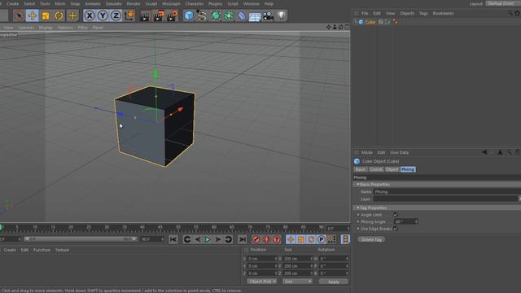Activate the Rotate tool
521x293 pixels.
(x=59, y=15)
